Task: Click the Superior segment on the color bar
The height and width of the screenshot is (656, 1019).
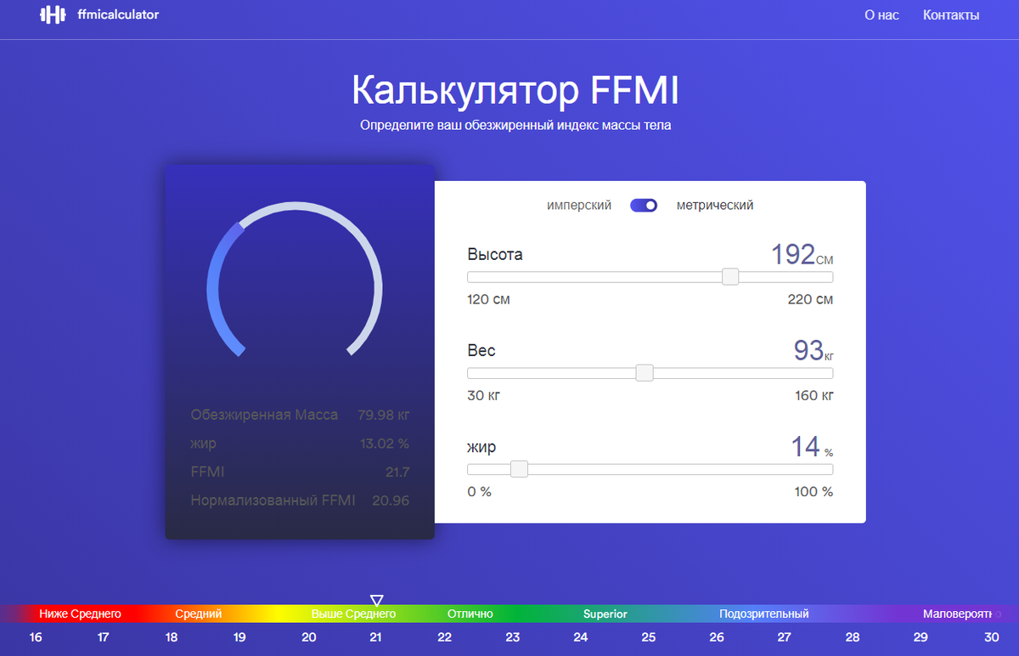Action: point(605,614)
